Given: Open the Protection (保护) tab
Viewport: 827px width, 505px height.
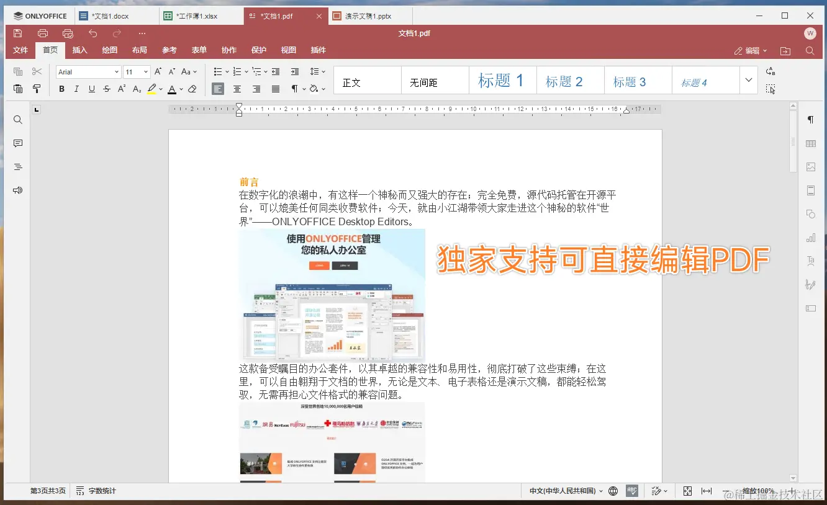Looking at the screenshot, I should pyautogui.click(x=259, y=50).
